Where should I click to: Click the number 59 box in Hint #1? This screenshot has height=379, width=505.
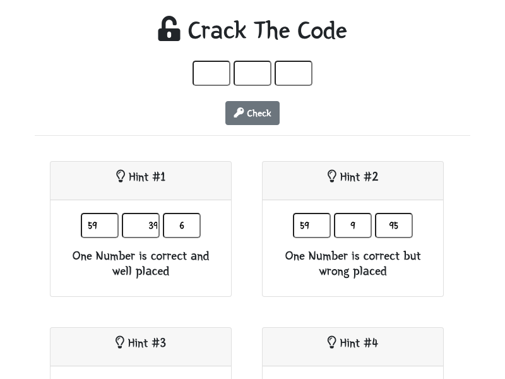(x=99, y=226)
